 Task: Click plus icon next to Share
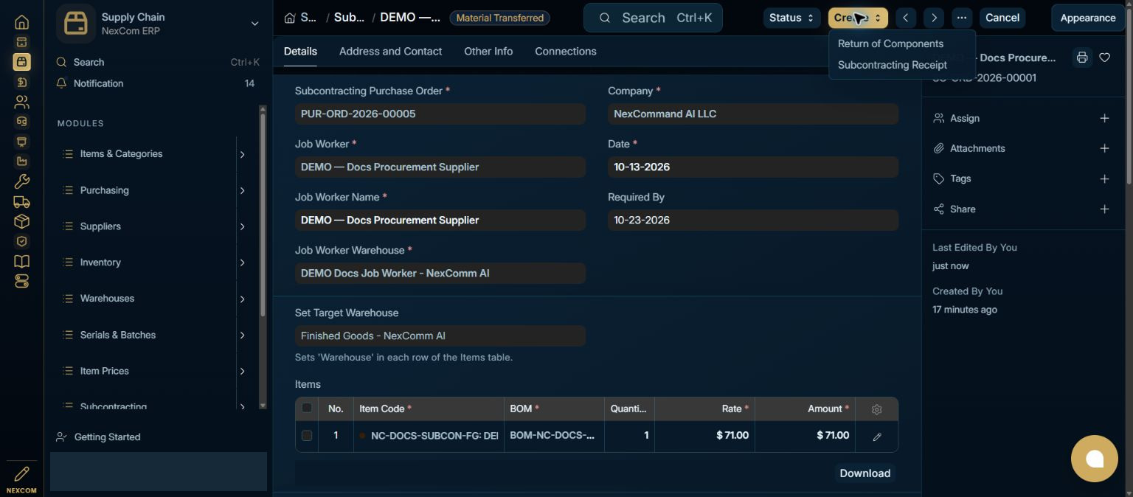[1104, 209]
